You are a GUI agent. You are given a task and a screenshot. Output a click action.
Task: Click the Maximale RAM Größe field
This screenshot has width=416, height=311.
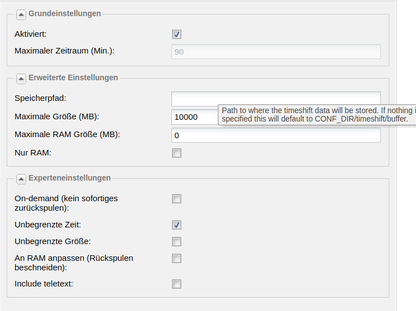click(x=276, y=135)
